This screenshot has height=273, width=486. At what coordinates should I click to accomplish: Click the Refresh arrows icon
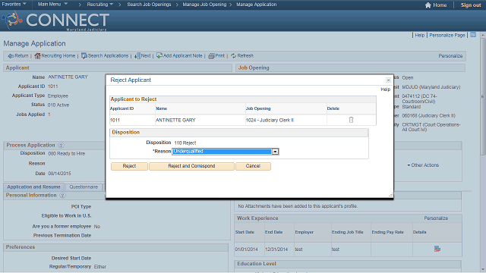pos(234,55)
